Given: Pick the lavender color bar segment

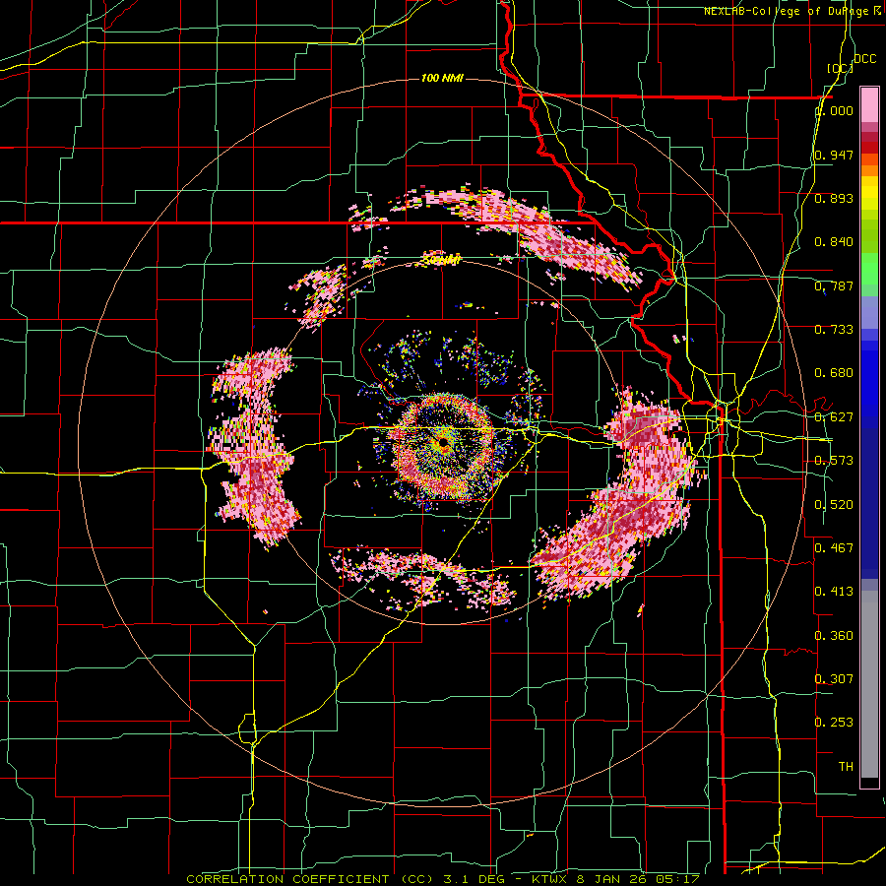Looking at the screenshot, I should [869, 312].
